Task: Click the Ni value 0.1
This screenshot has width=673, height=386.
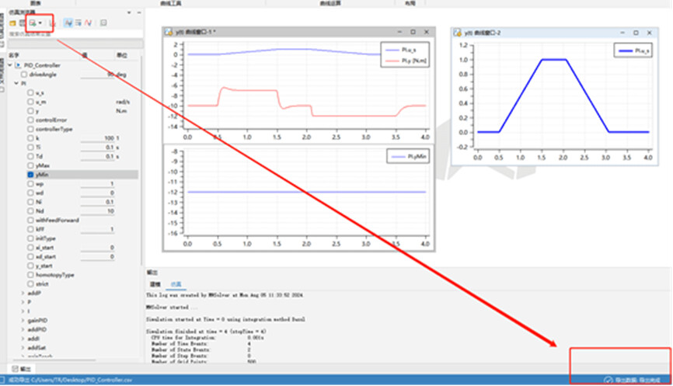Action: (x=98, y=202)
